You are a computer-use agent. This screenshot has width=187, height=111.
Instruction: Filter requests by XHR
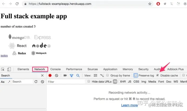click(123, 82)
